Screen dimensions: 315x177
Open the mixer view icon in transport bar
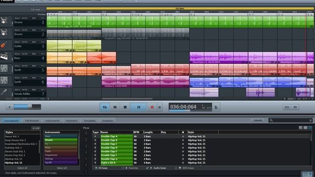pyautogui.click(x=287, y=107)
